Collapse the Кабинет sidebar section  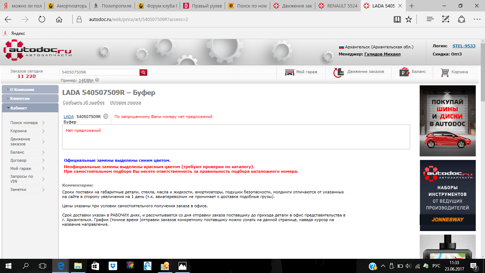point(30,108)
